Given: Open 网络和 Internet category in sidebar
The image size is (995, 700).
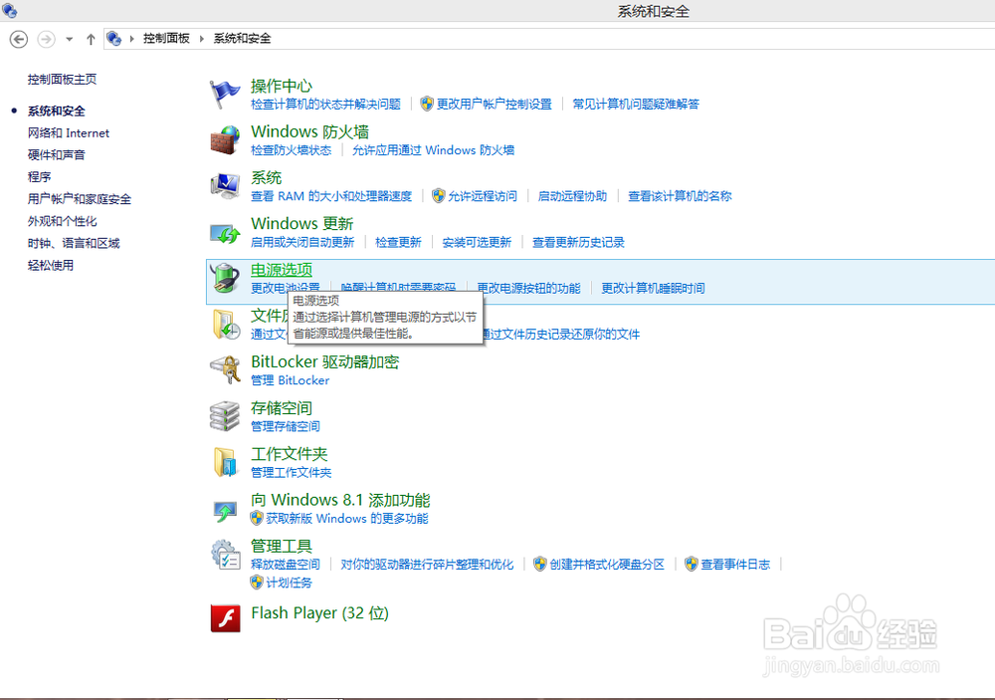Looking at the screenshot, I should [69, 133].
